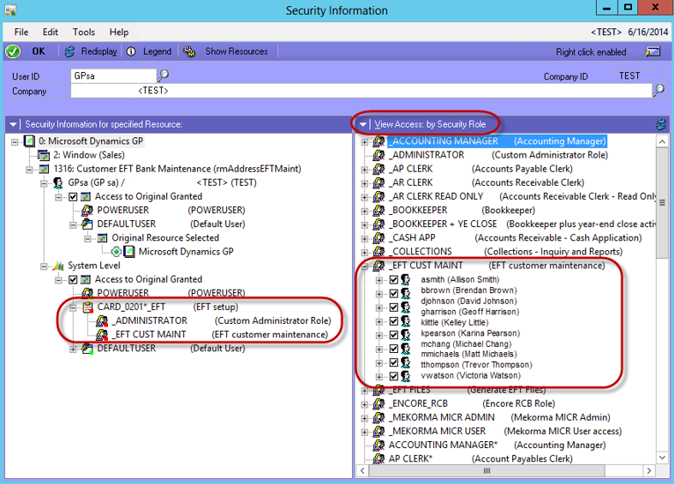Click the System Level node icon
This screenshot has width=674, height=484.
click(x=58, y=266)
